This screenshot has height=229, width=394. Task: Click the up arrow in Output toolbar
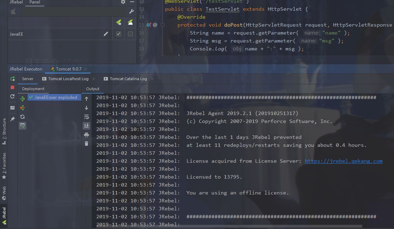pos(86,99)
